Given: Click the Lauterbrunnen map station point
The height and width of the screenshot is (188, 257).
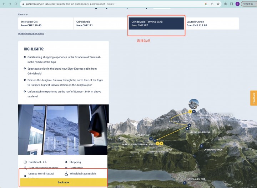Looking at the screenshot, I should point(201,146).
